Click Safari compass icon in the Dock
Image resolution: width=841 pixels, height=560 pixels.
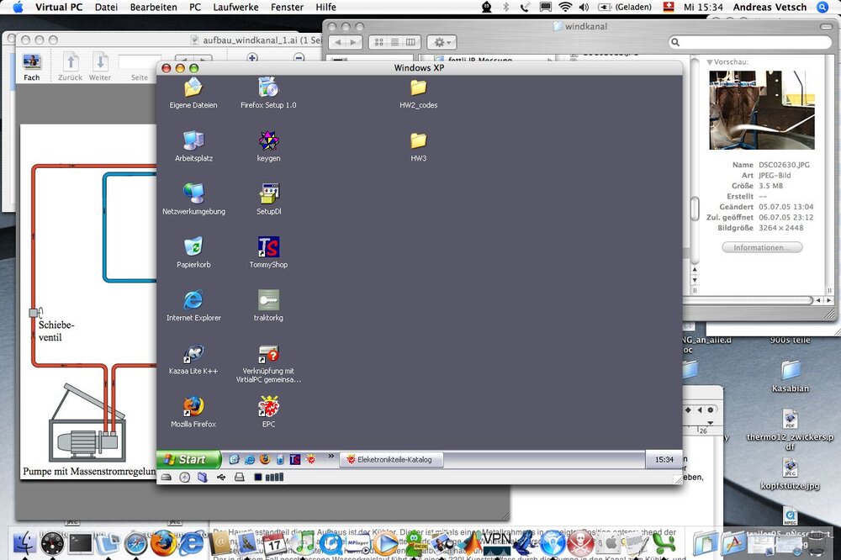tap(135, 543)
